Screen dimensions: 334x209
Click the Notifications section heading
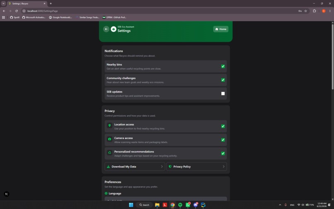(x=114, y=51)
